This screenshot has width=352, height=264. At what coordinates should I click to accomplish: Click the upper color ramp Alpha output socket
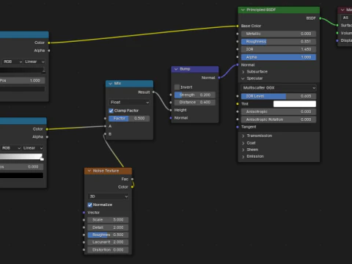tap(49, 51)
